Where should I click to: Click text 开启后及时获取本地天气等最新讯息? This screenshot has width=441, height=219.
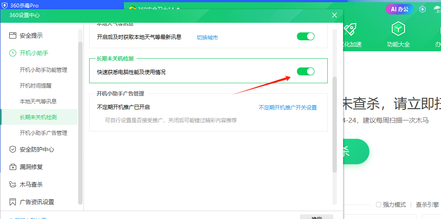(139, 37)
